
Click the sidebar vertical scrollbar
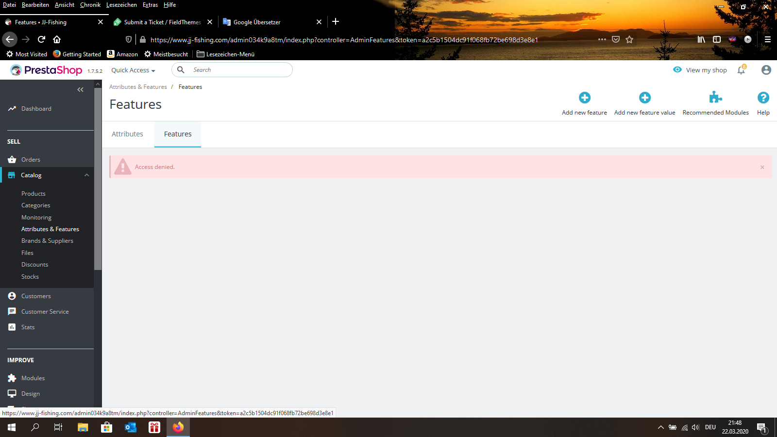pos(98,179)
